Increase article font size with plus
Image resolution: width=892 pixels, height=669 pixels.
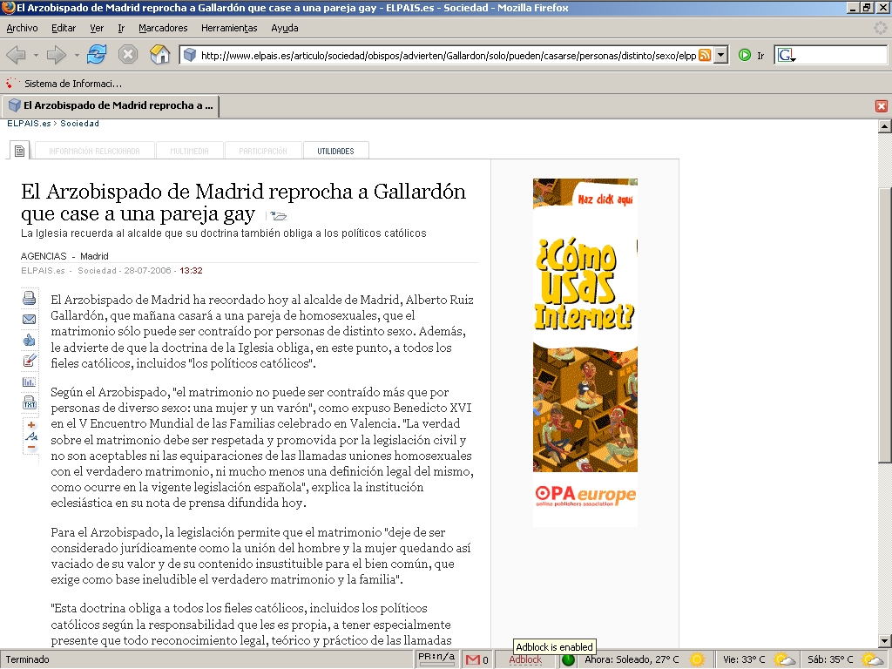(x=31, y=424)
